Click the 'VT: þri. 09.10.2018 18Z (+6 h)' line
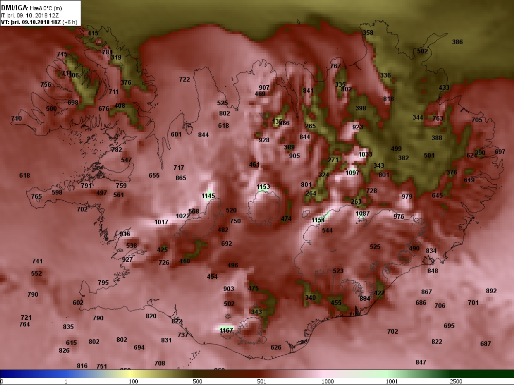The width and height of the screenshot is (514, 385). [39, 22]
